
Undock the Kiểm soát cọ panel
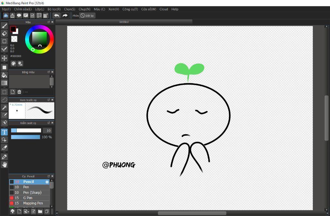(x=49, y=123)
